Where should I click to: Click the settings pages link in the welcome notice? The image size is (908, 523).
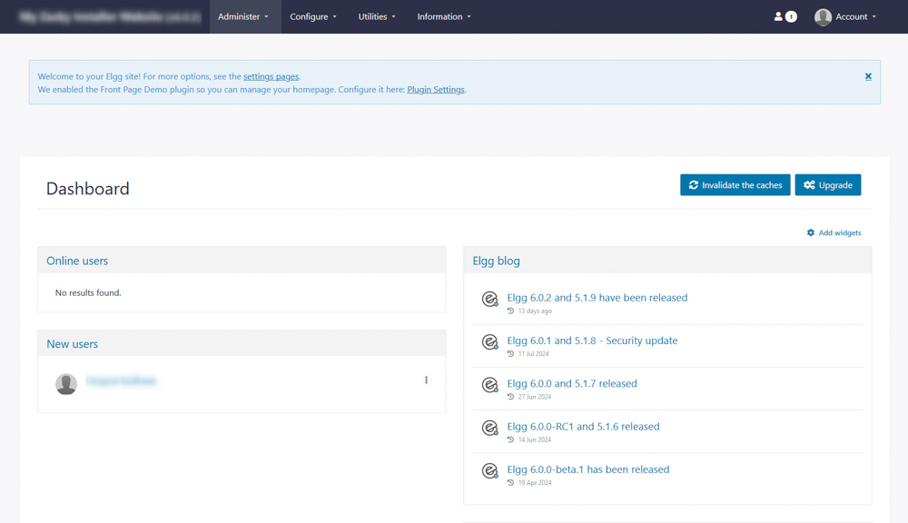coord(271,76)
